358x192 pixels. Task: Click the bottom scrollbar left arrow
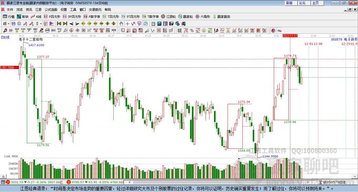tap(129, 182)
